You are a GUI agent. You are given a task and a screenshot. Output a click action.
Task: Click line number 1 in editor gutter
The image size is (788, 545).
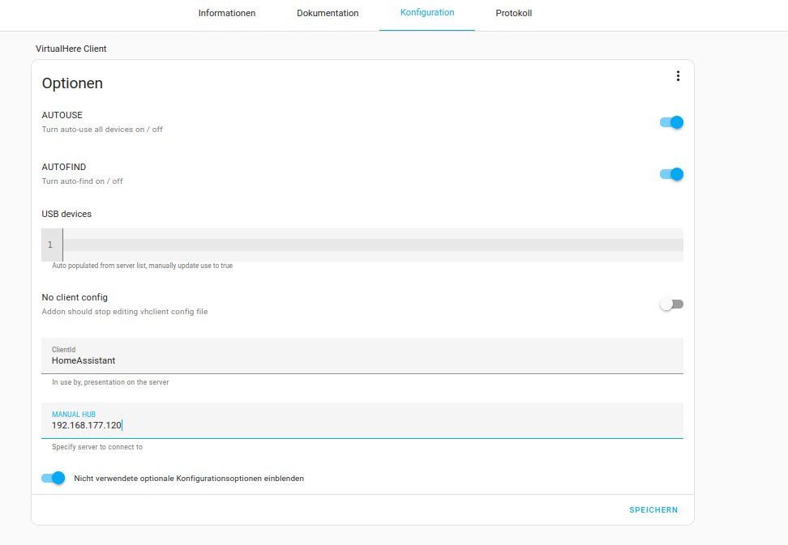click(50, 245)
